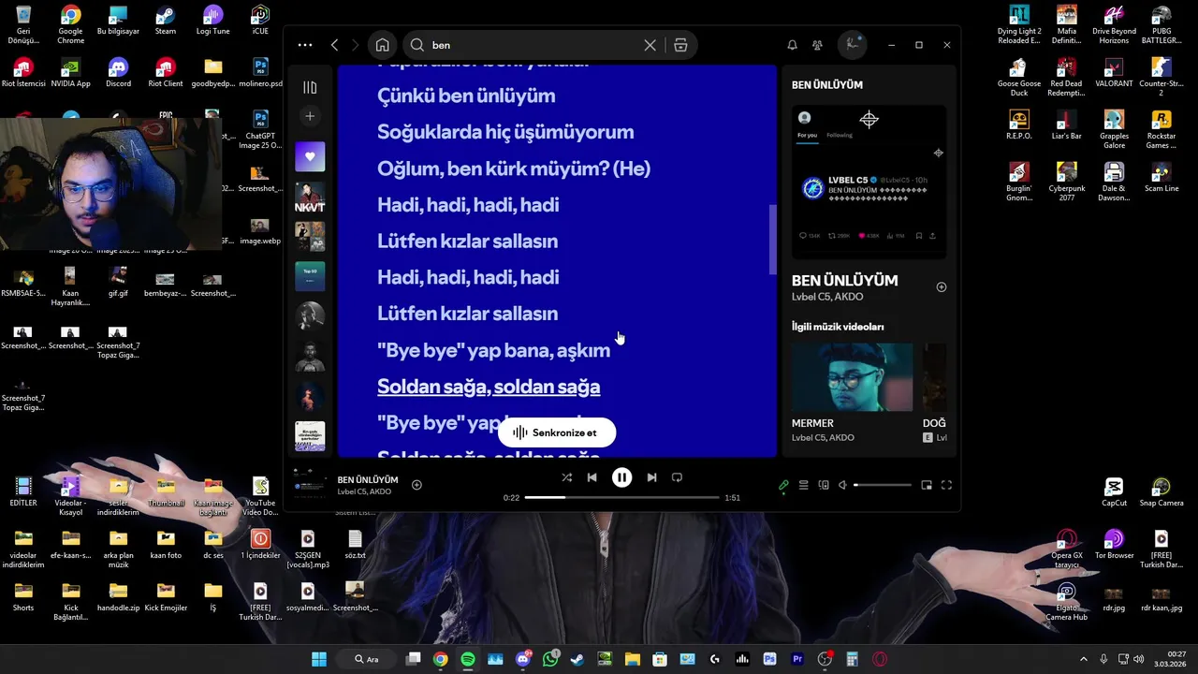
Task: Open WhatsApp from the taskbar
Action: click(x=550, y=659)
